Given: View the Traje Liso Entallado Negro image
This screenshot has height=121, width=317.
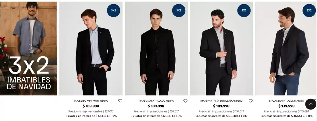Looking at the screenshot, I should coord(156,51).
